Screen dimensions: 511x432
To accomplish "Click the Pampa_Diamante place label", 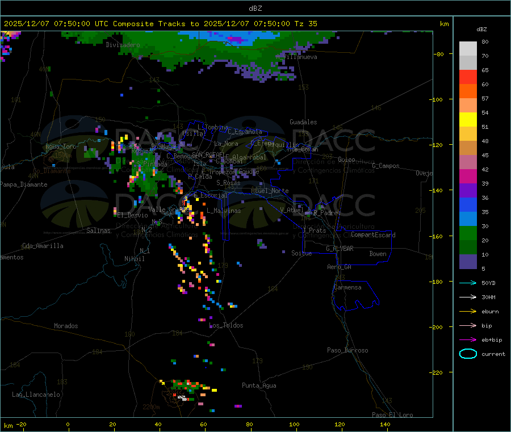I will (23, 184).
